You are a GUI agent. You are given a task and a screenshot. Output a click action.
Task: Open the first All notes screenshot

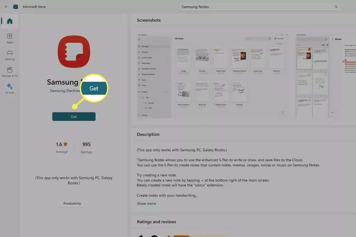(x=211, y=76)
